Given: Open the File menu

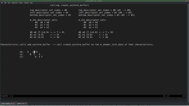Looking at the screenshot, I should (2, 3).
